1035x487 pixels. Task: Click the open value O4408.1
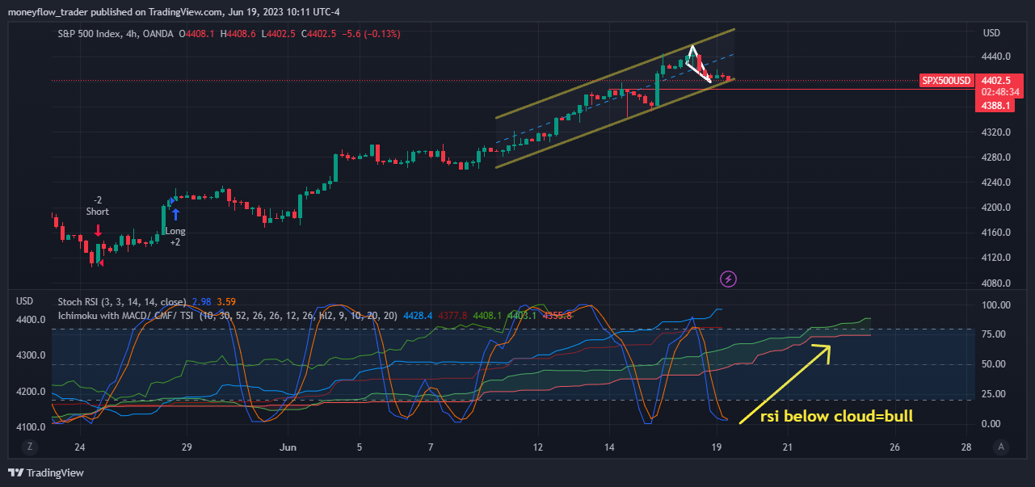196,34
